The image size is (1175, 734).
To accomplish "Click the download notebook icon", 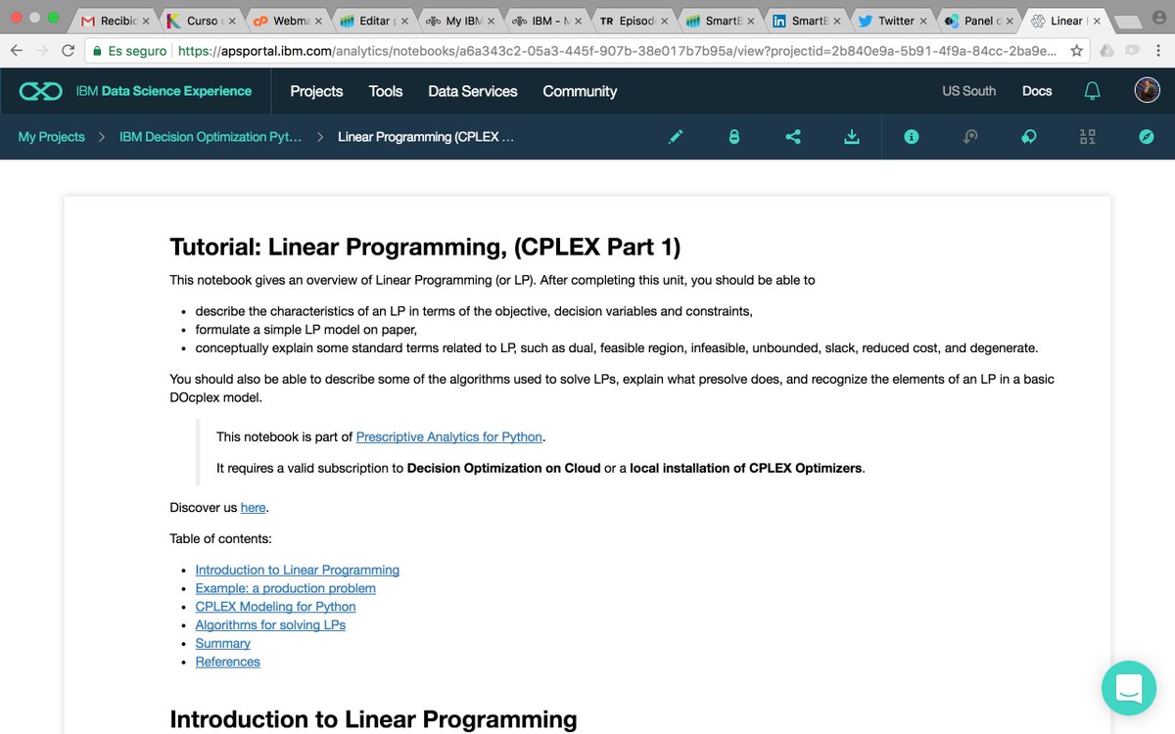I will click(852, 137).
